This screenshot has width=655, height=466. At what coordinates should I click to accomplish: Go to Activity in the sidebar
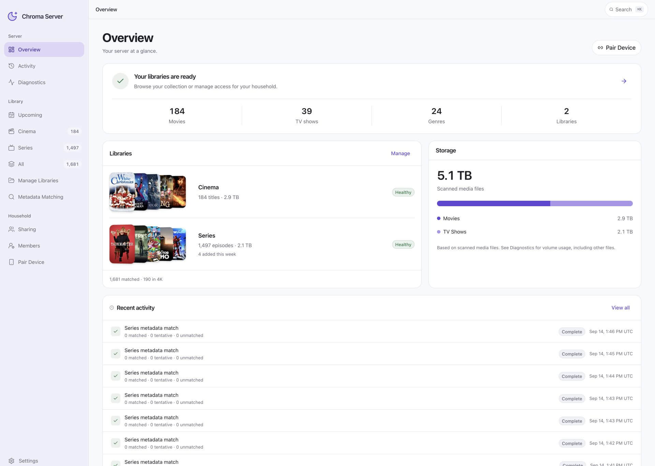[x=44, y=66]
